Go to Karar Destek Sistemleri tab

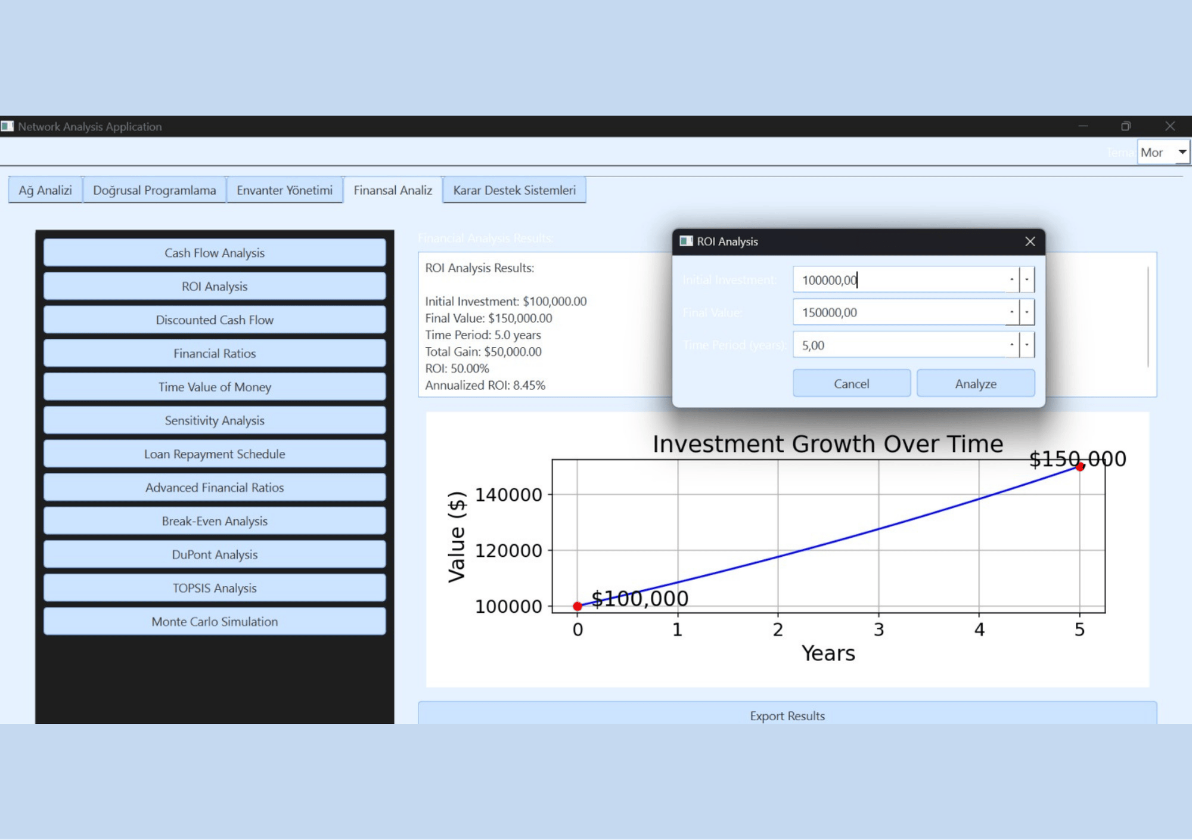[514, 190]
